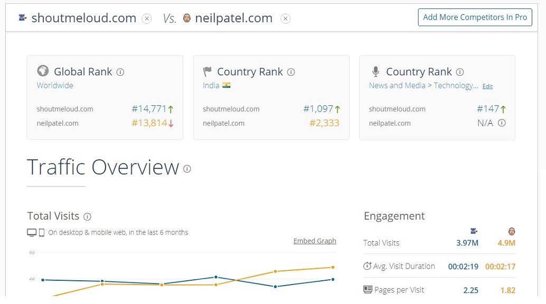
Task: Click the India Country Rank flag icon
Action: click(x=208, y=72)
